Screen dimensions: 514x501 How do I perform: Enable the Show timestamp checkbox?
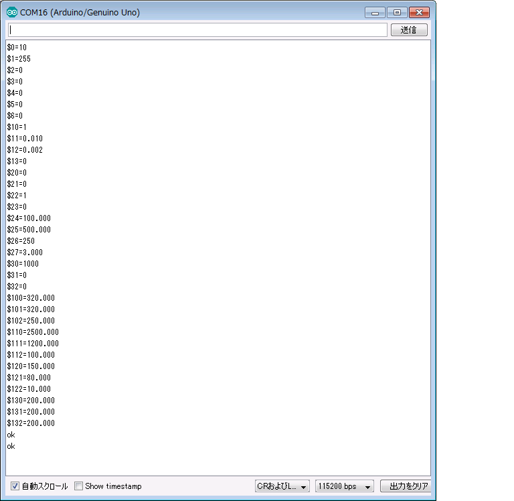(79, 486)
